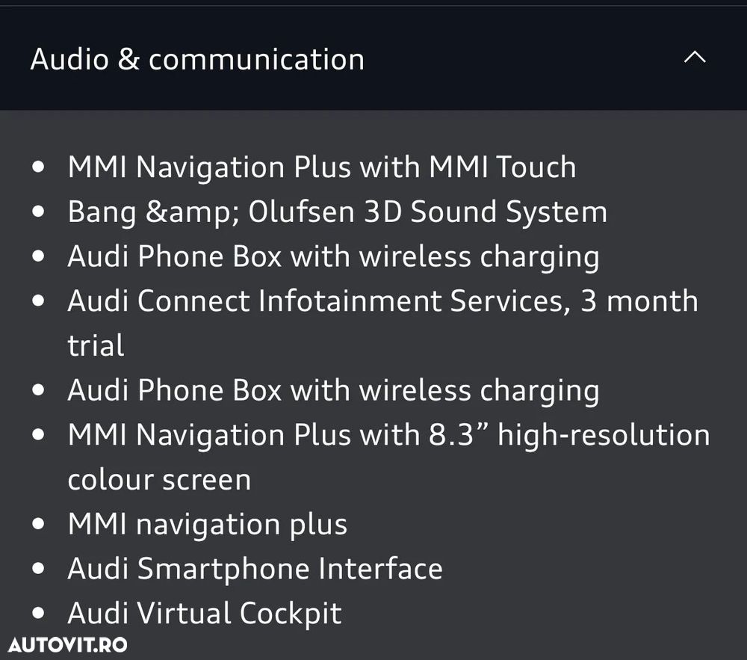747x660 pixels.
Task: Select MMI Navigation Plus with MMI Touch text
Action: point(322,167)
